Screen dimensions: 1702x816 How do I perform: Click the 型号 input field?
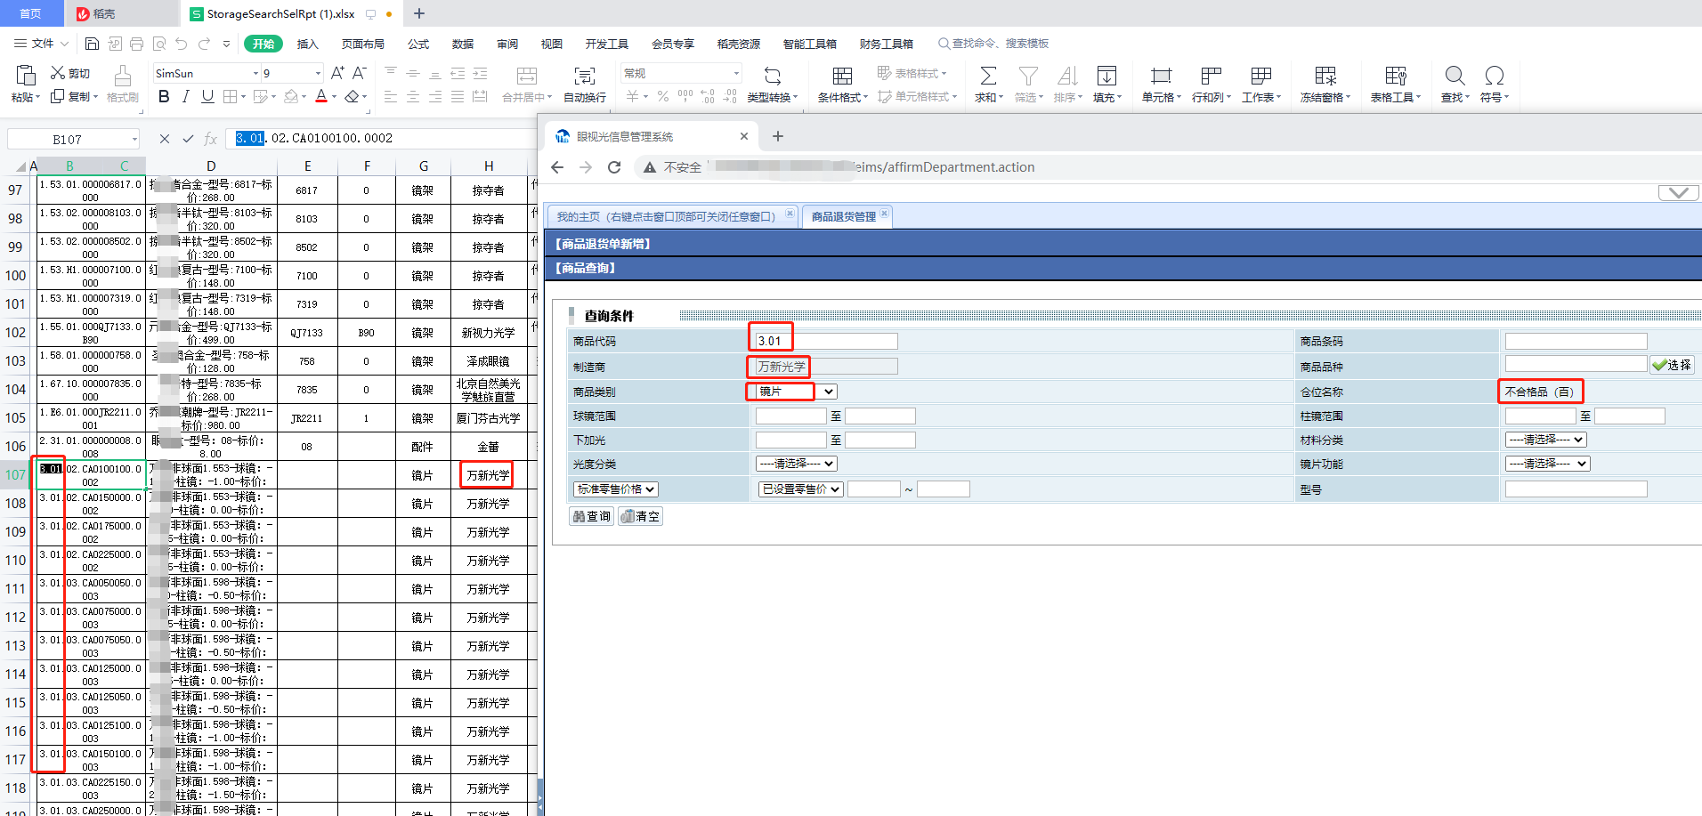point(1576,489)
